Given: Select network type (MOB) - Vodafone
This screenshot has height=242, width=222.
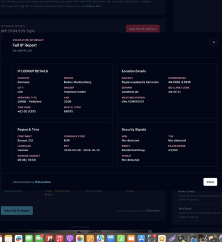Looking at the screenshot, I should pos(30,102).
